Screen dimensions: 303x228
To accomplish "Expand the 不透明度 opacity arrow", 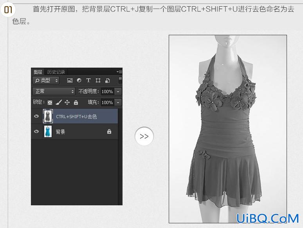I will pos(118,92).
